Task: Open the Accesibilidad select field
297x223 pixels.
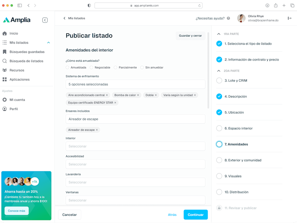Action: 136,164
